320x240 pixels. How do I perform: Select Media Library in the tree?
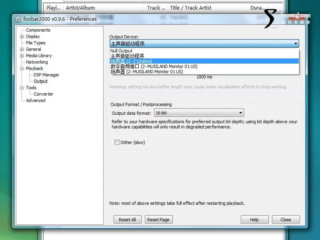[39, 56]
